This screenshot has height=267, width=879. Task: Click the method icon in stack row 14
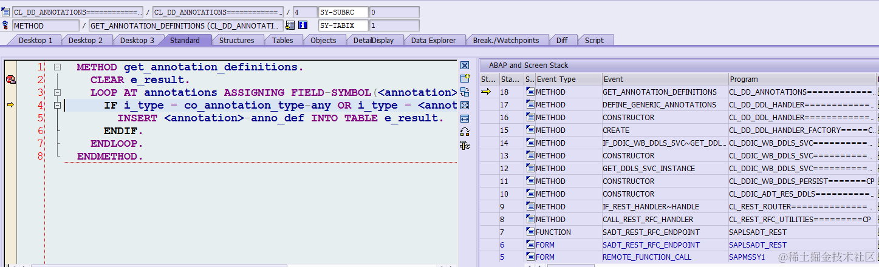point(530,143)
